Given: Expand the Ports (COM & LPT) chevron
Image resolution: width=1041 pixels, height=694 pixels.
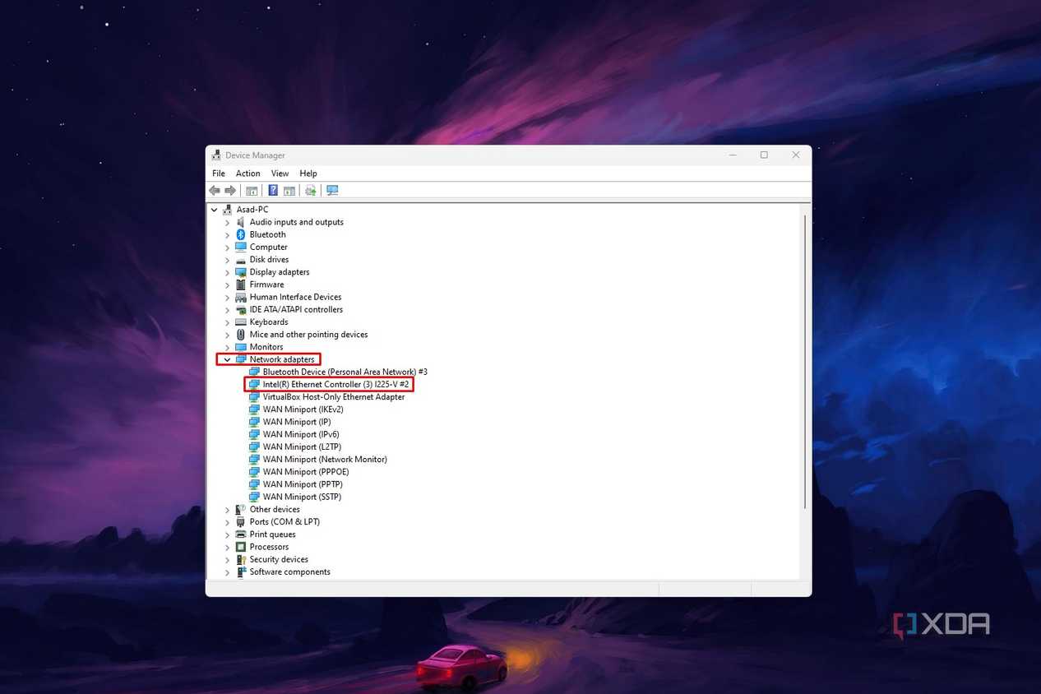Looking at the screenshot, I should 228,522.
